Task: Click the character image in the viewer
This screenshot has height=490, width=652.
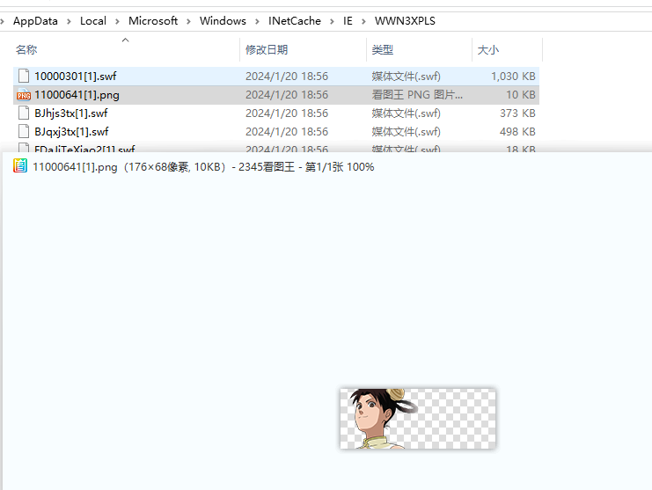Action: point(417,419)
